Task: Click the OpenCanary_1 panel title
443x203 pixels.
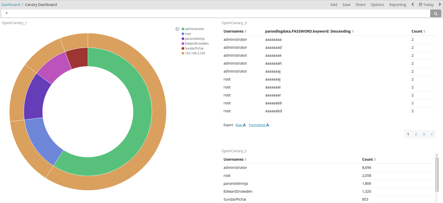Action: (14, 23)
